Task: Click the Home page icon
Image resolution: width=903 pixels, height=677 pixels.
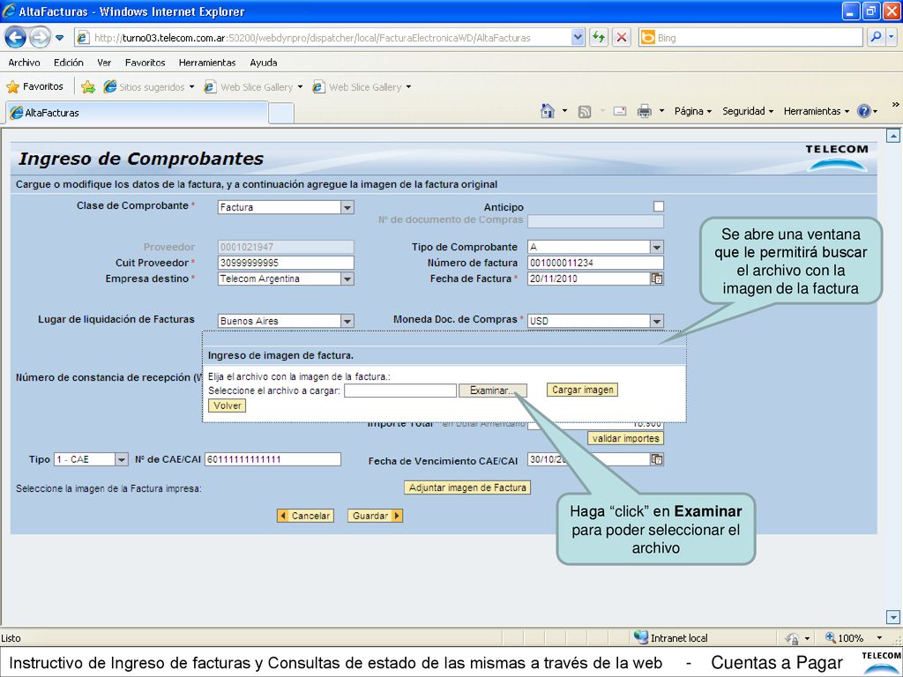Action: point(548,111)
